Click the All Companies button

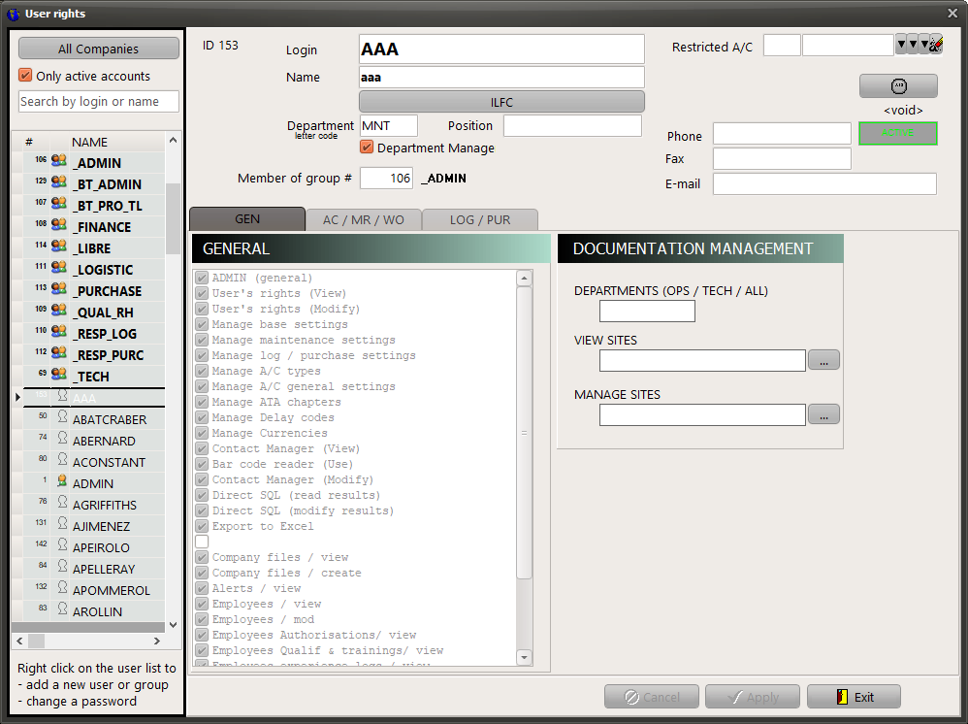coord(99,49)
